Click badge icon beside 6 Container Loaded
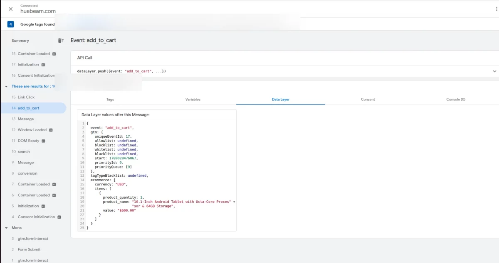The width and height of the screenshot is (499, 263). point(54,195)
